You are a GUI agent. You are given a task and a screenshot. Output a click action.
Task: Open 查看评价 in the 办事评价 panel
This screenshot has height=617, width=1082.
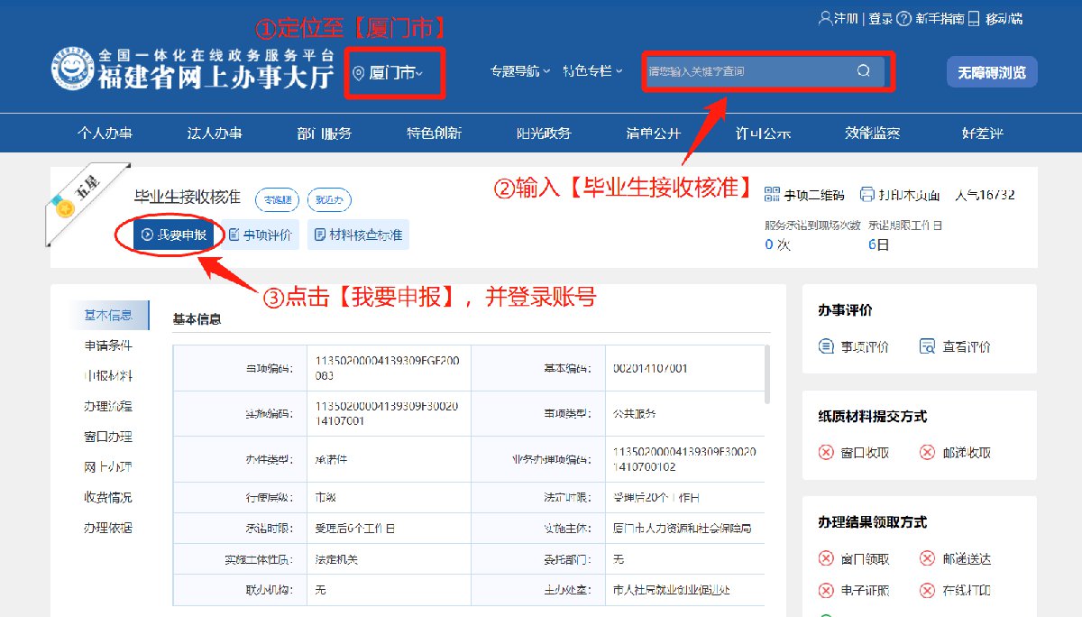(927, 346)
